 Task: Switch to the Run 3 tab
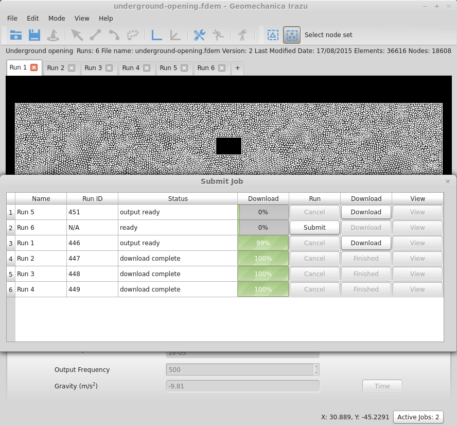93,68
